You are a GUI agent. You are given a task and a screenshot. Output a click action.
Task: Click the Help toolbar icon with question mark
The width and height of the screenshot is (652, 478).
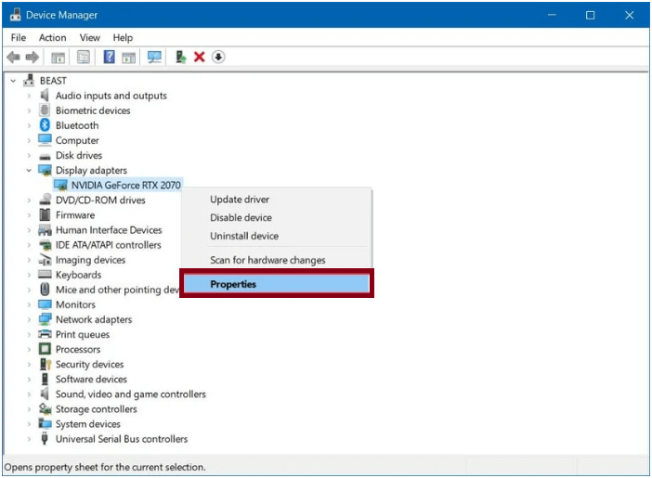pos(109,58)
